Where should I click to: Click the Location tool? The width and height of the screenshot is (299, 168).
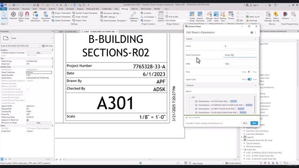pos(146,13)
